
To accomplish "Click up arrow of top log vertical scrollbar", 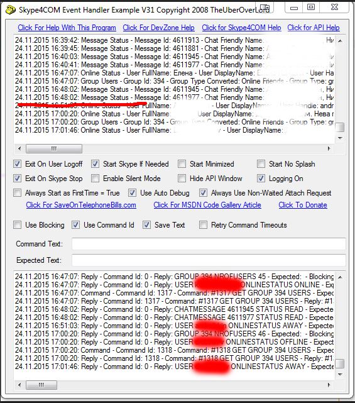I will (340, 41).
